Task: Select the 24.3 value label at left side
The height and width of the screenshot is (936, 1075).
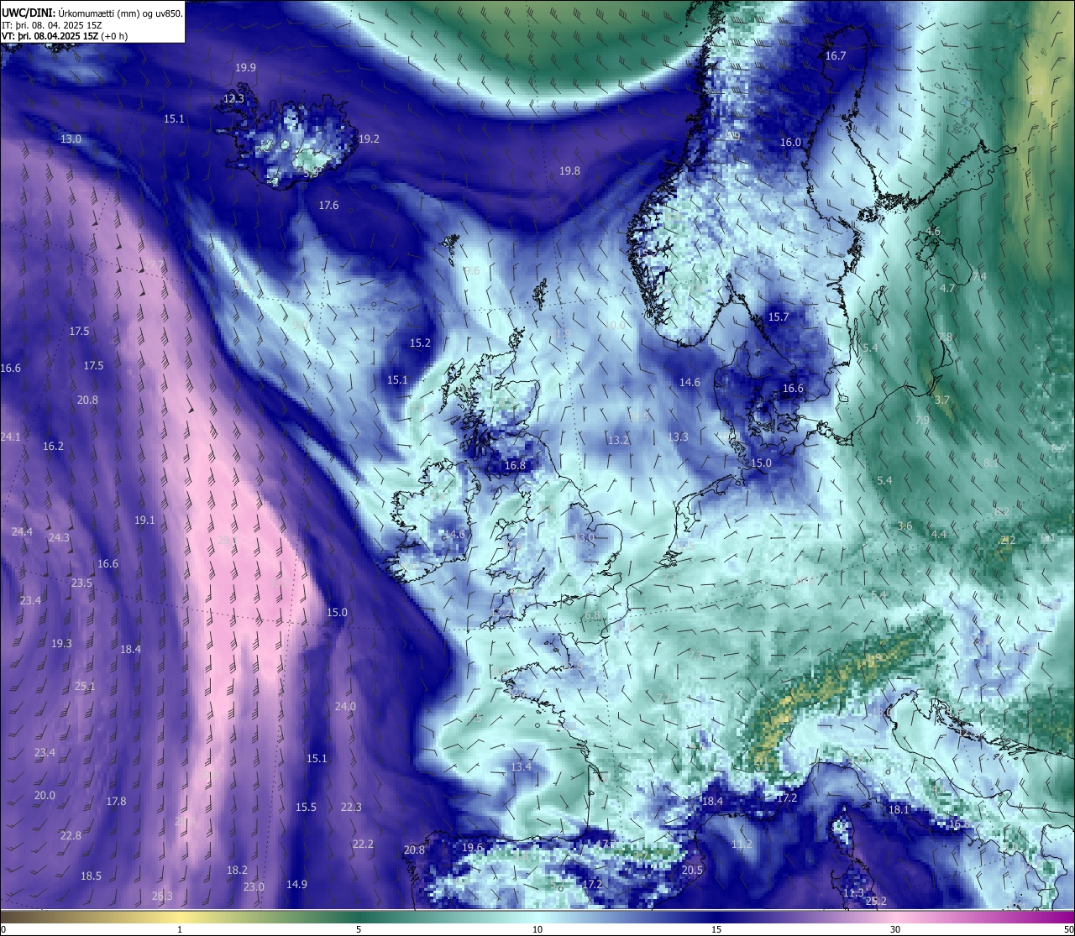Action: [59, 538]
